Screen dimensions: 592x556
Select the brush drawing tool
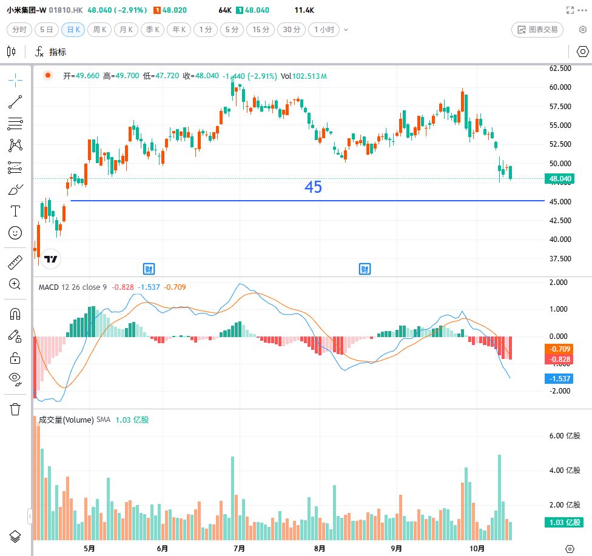coord(15,189)
